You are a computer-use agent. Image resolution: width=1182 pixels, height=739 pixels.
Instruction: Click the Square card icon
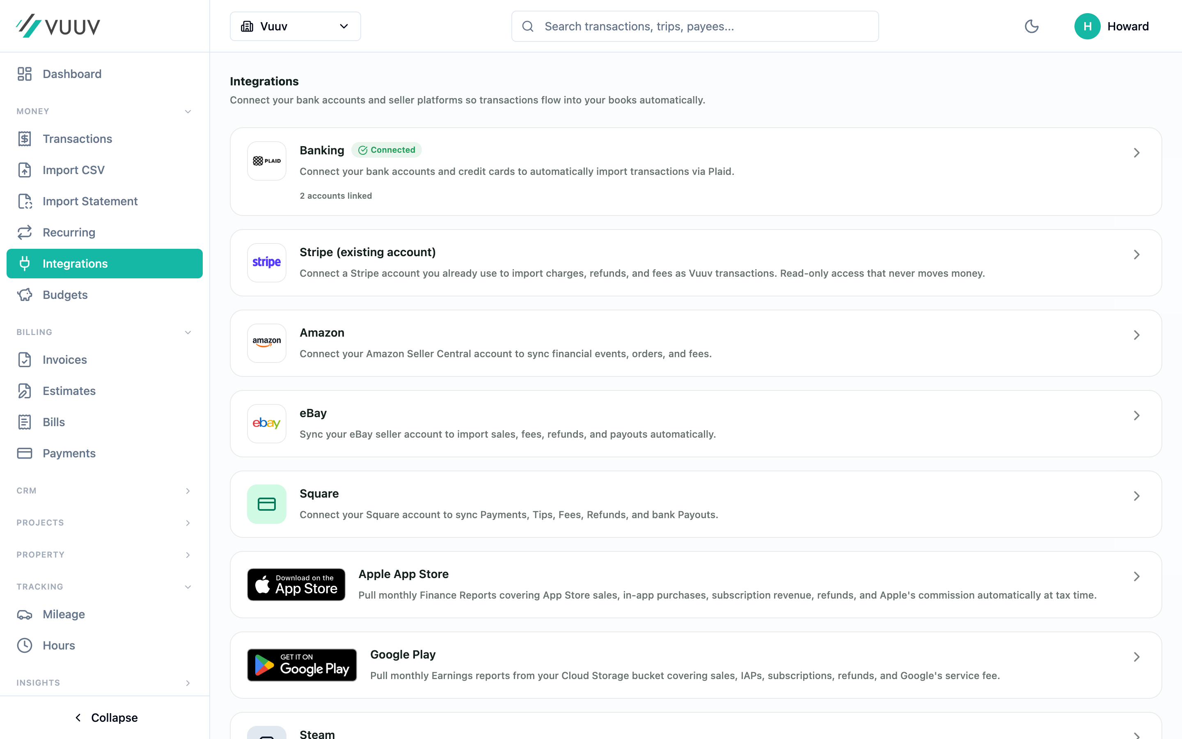[x=267, y=504]
